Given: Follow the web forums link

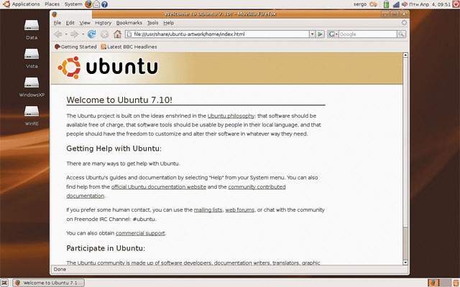Looking at the screenshot, I should [x=239, y=210].
